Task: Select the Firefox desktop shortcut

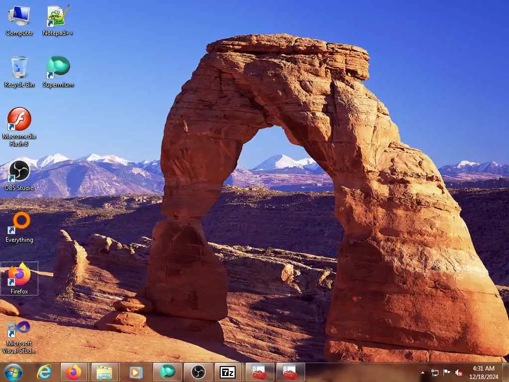Action: pos(19,279)
